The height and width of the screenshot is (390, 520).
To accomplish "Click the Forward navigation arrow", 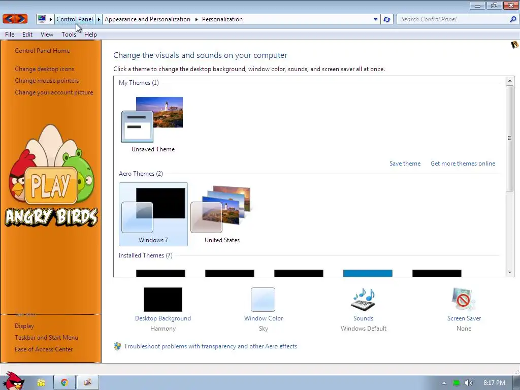I will pyautogui.click(x=21, y=19).
